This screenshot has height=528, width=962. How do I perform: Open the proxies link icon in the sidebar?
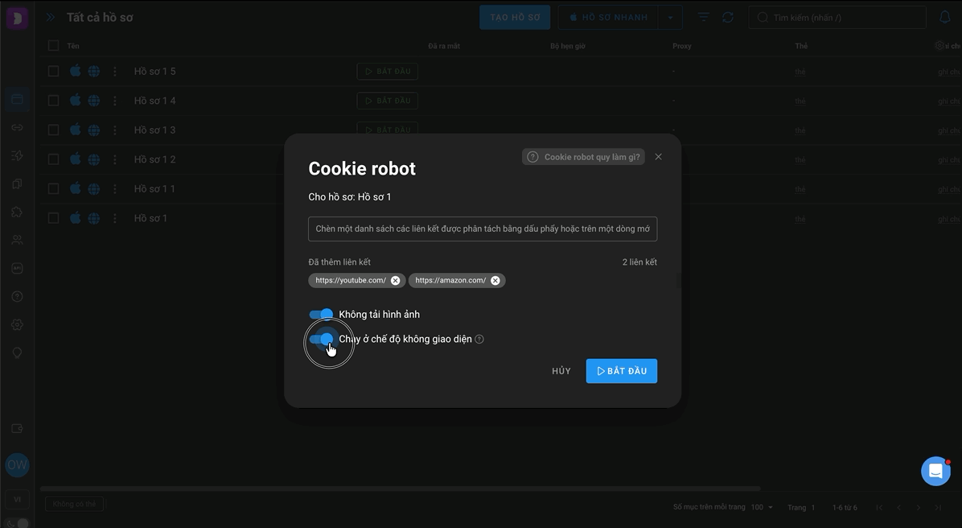point(17,128)
